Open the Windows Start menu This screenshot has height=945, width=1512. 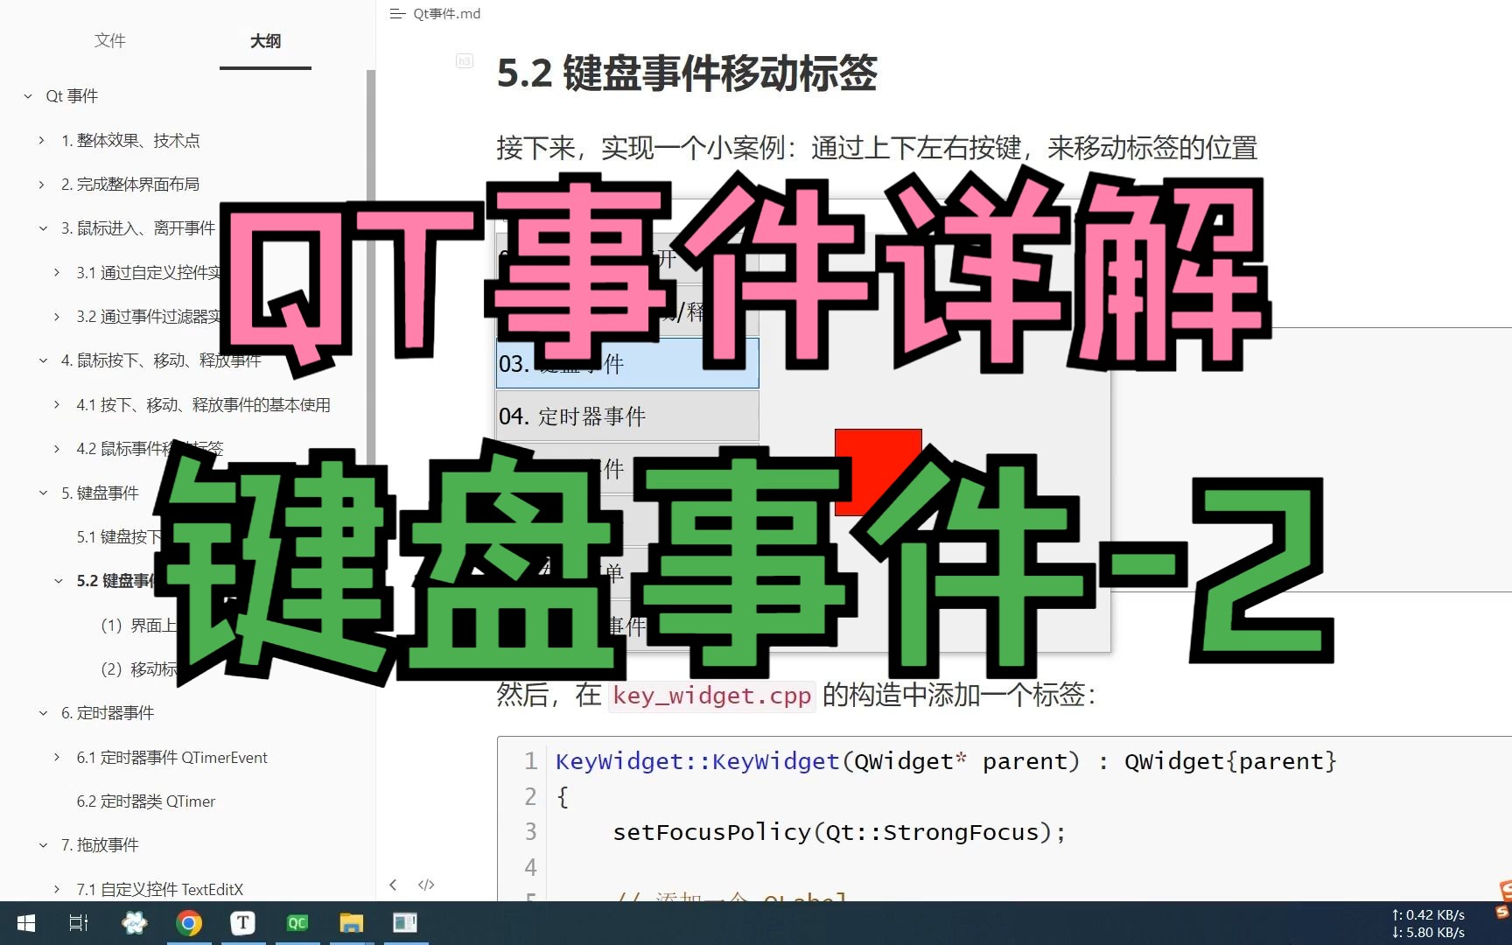point(26,923)
